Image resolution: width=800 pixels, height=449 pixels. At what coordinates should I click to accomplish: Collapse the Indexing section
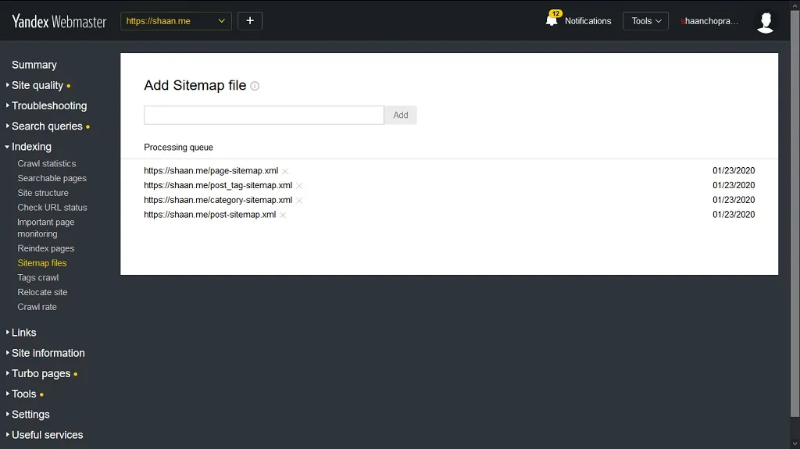click(31, 147)
